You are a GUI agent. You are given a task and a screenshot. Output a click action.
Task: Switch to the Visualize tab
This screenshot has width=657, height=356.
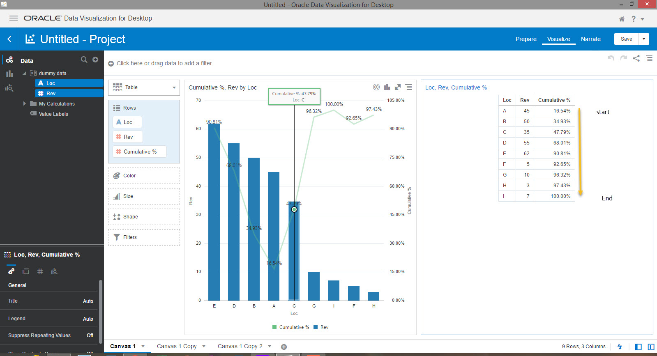(558, 39)
